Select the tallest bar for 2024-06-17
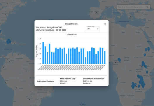The width and height of the screenshot is (154, 106). click(43, 53)
